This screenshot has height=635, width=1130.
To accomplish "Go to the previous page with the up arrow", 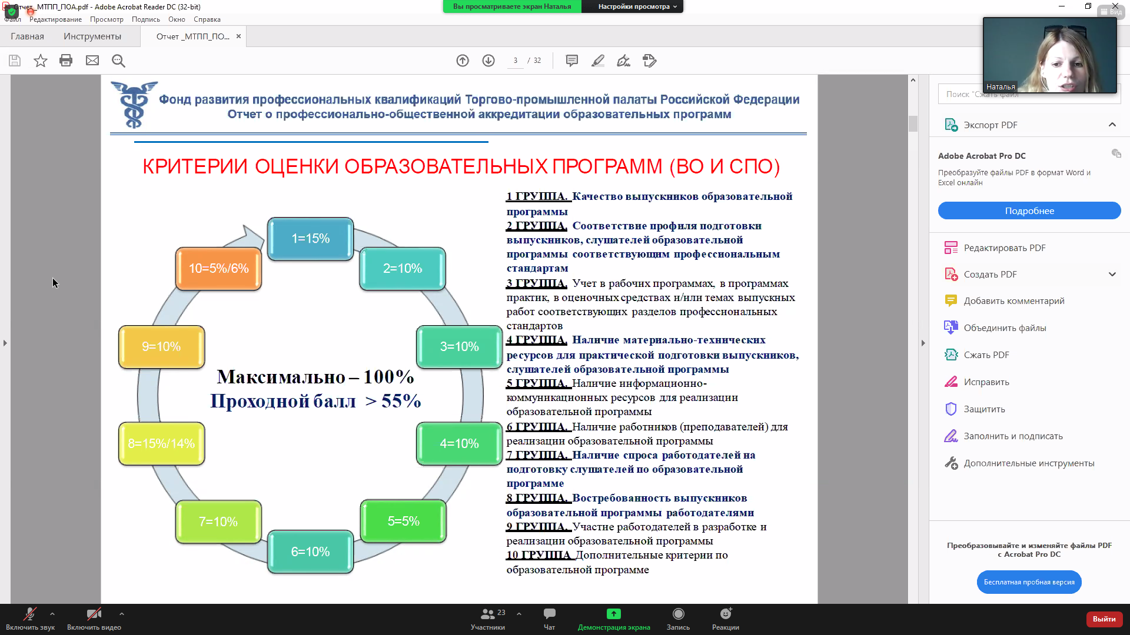I will click(463, 61).
